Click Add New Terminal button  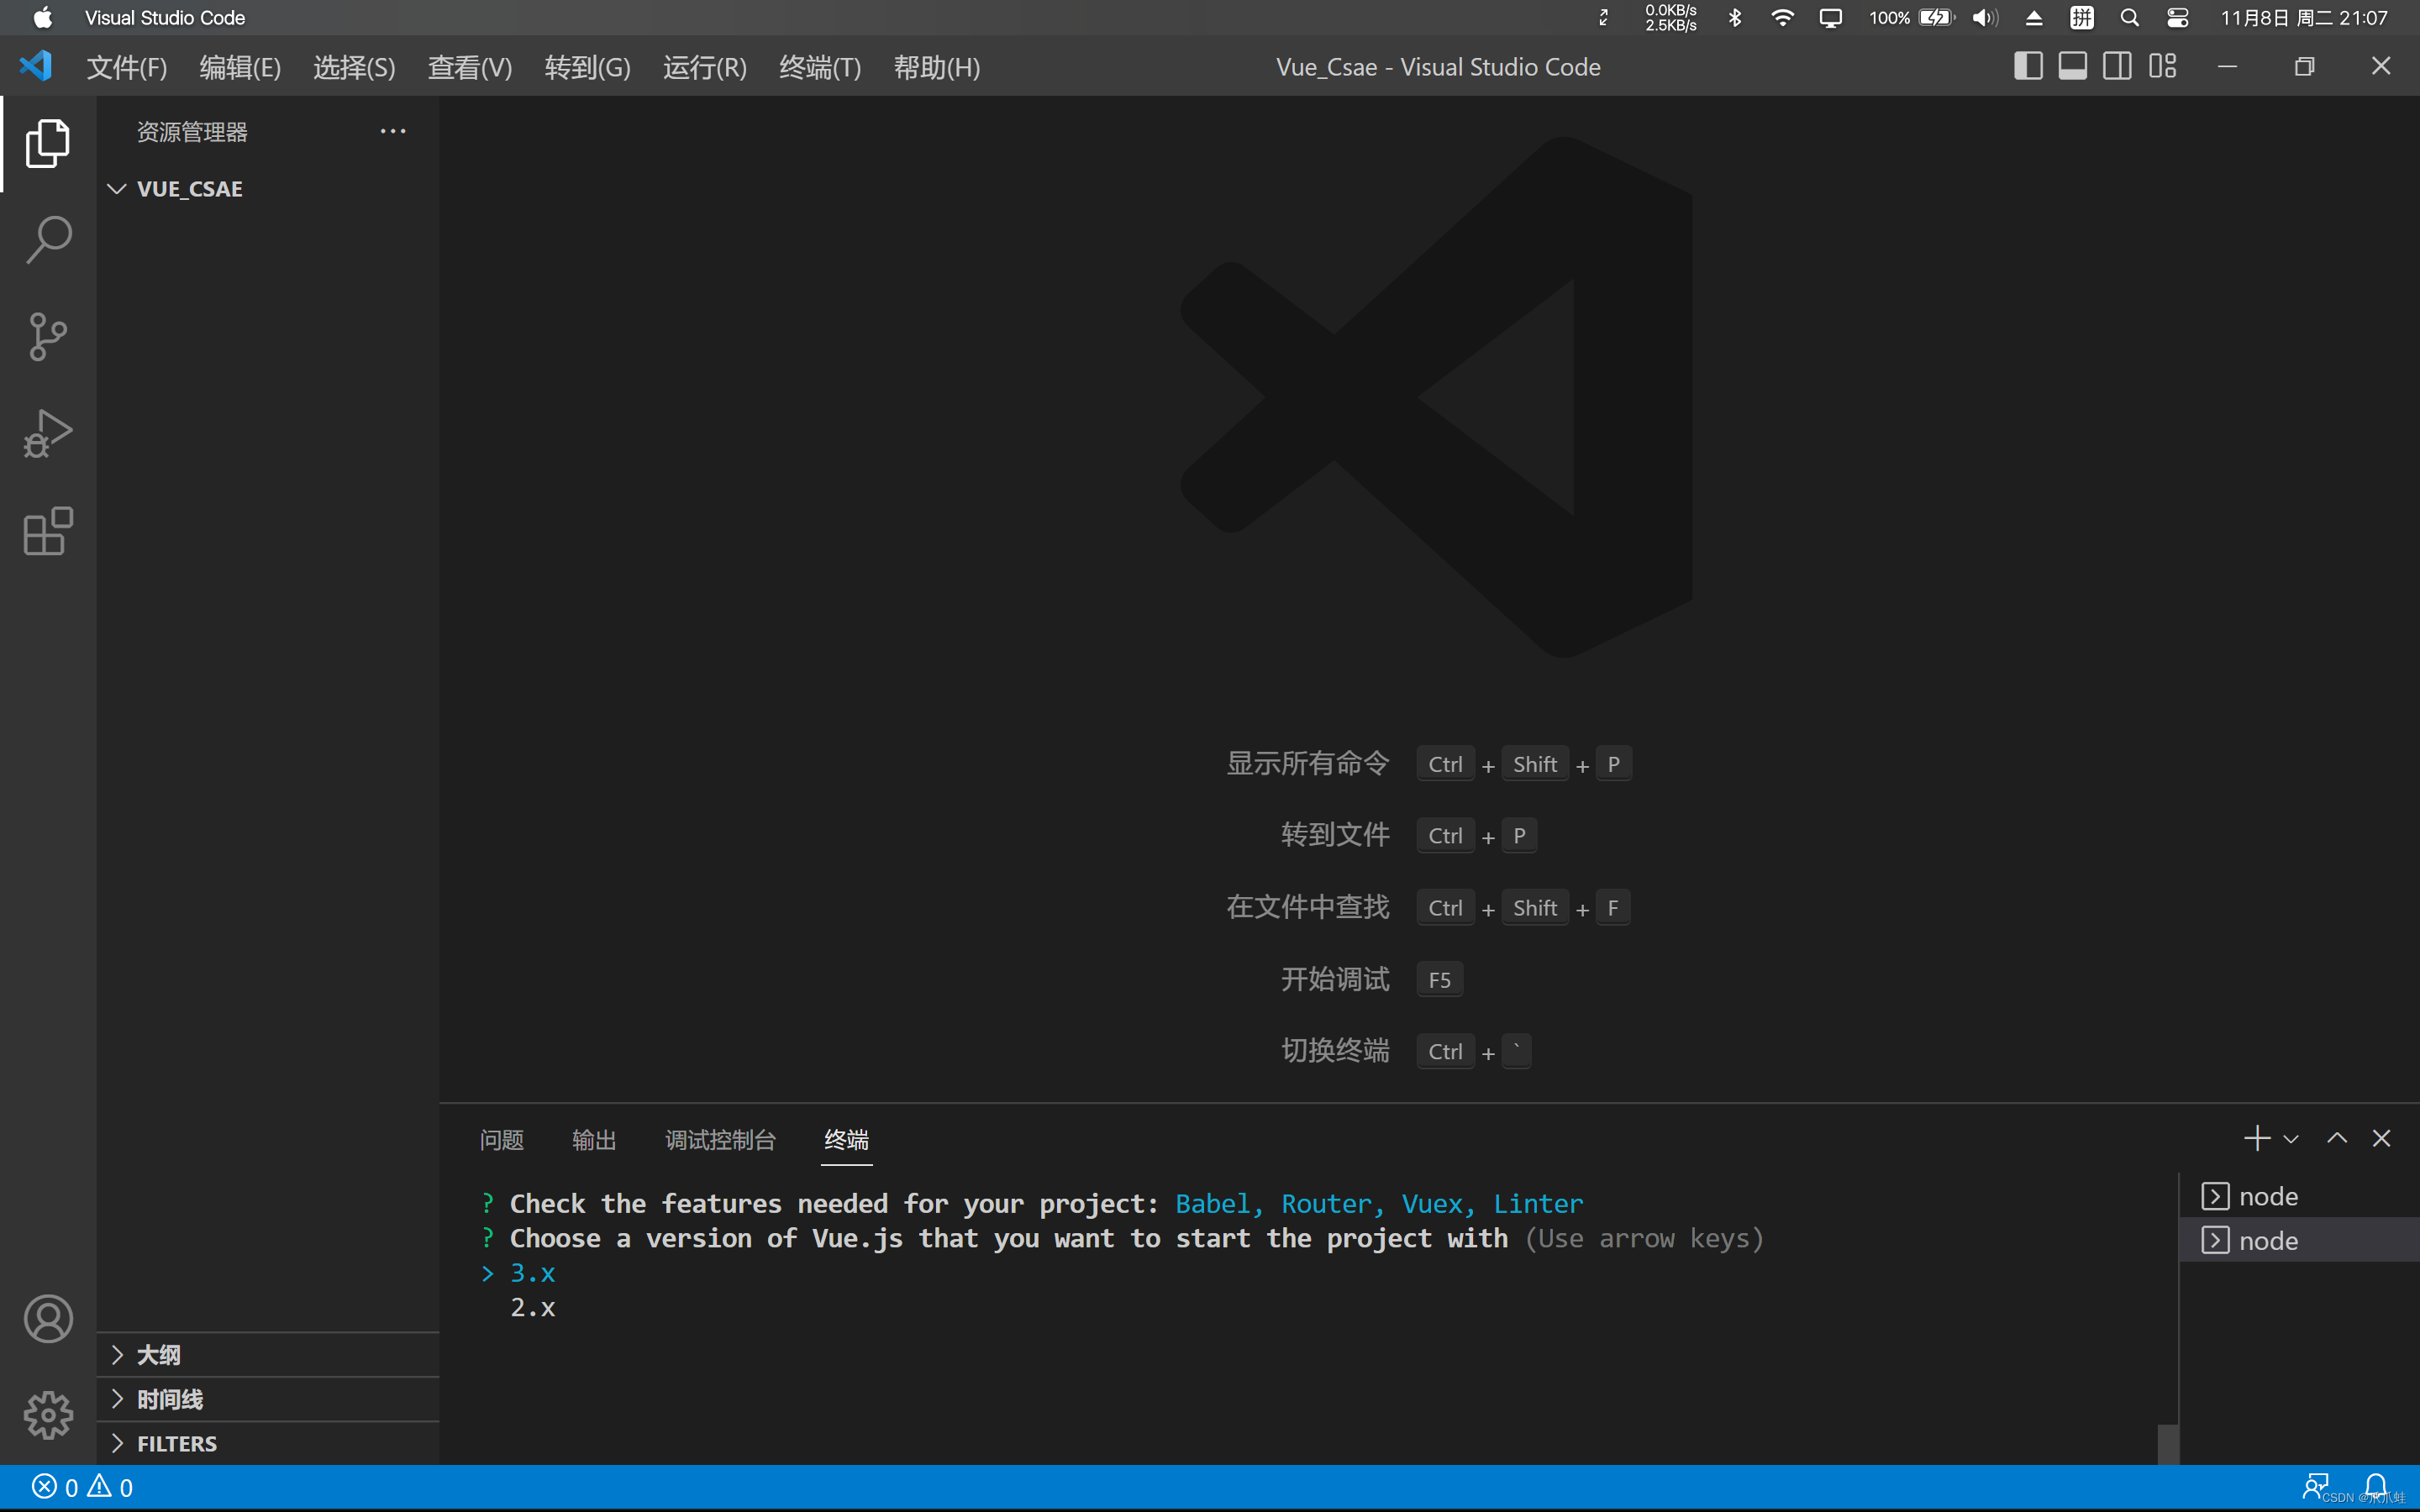(2258, 1137)
